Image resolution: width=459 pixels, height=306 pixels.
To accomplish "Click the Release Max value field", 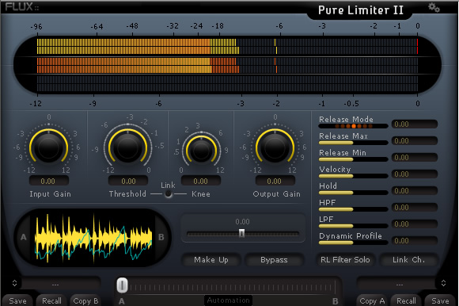I will click(x=414, y=140).
